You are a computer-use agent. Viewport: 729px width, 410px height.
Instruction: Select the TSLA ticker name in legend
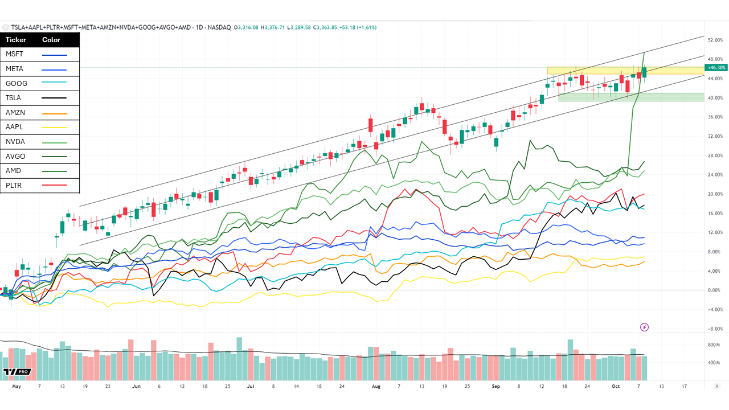[14, 98]
